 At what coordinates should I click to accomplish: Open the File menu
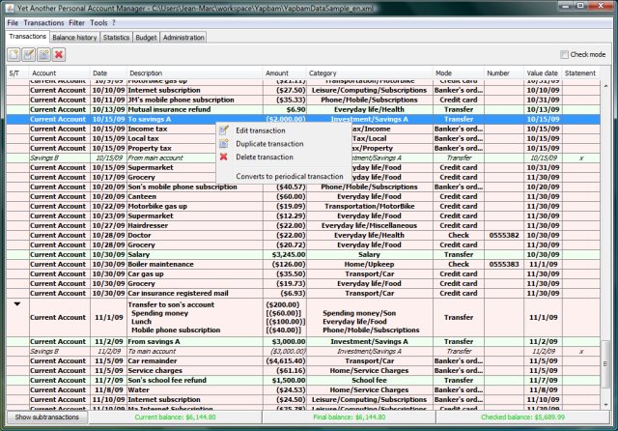(x=13, y=21)
